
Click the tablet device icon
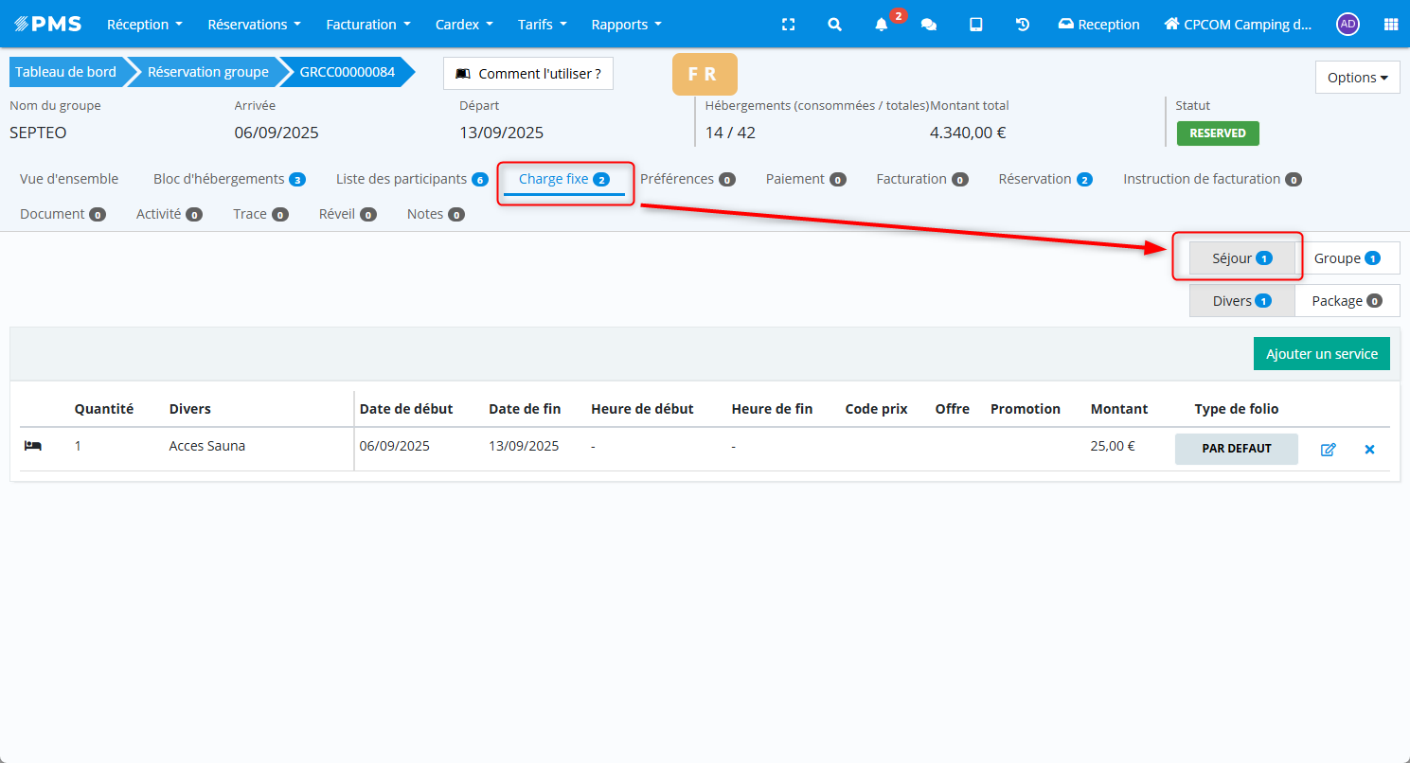tap(975, 25)
